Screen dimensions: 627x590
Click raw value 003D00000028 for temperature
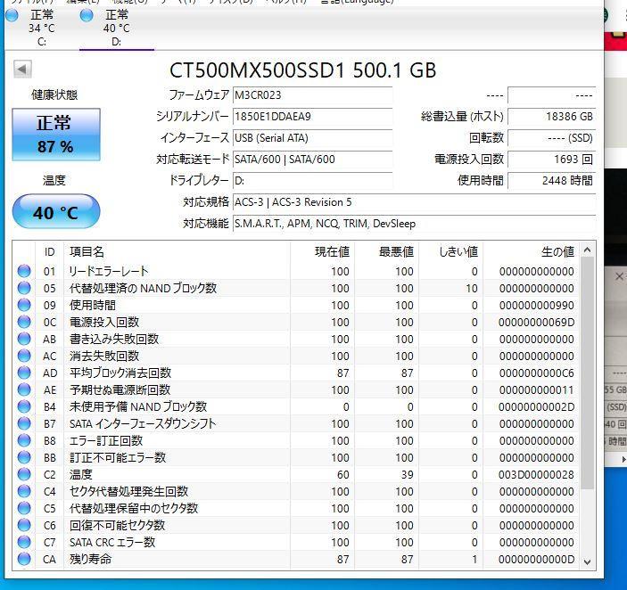(536, 474)
